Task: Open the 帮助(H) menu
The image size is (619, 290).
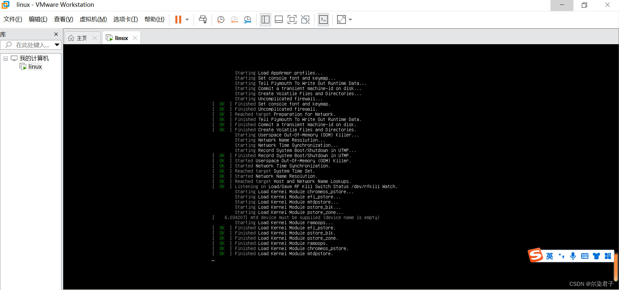Action: click(x=155, y=19)
